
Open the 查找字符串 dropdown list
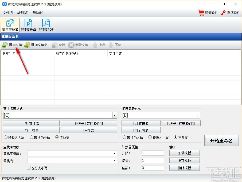[x=114, y=153]
